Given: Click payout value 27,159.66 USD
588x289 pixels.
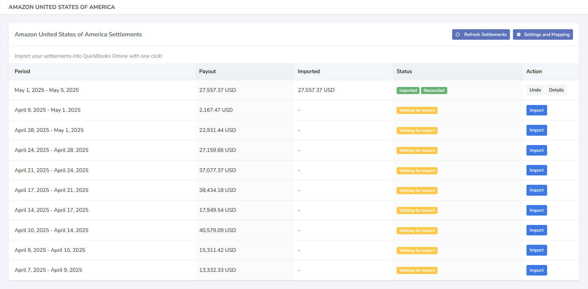Looking at the screenshot, I should [218, 150].
